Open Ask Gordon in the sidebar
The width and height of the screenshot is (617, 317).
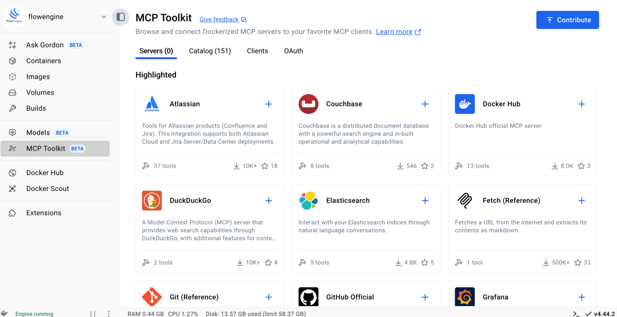coord(55,45)
